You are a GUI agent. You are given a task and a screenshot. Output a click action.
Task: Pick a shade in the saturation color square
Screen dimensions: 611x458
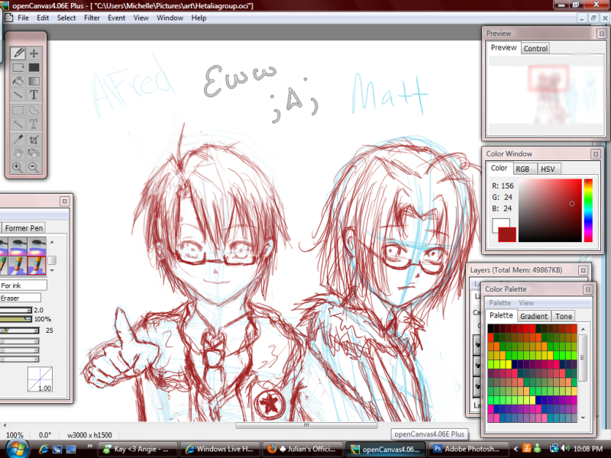coord(550,211)
